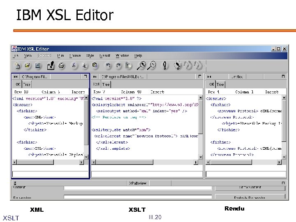This screenshot has width=296, height=222.
Task: Maximize the middle stylesheet pane
Action: 199,76
